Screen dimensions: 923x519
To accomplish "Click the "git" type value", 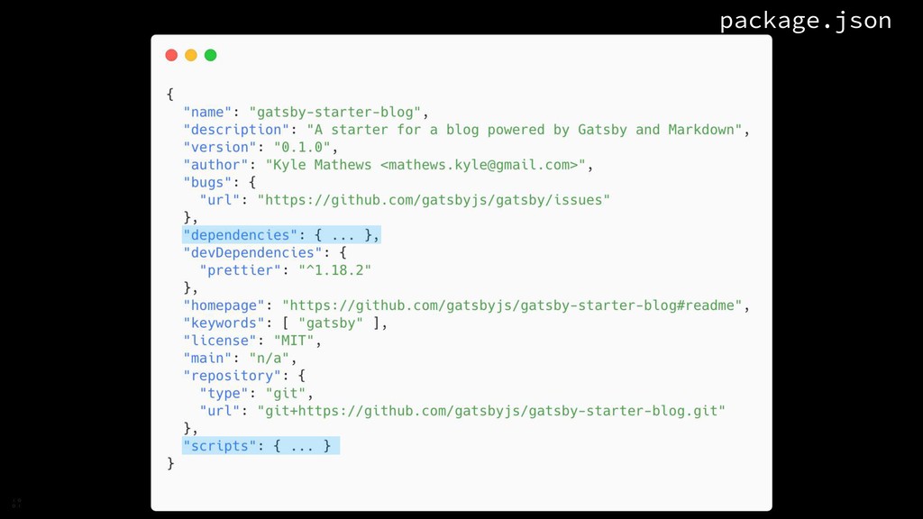I will [x=286, y=393].
